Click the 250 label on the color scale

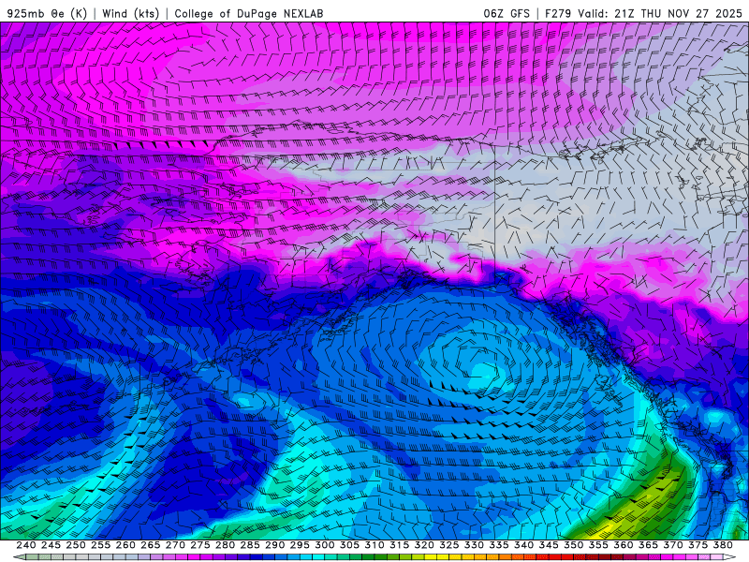[x=76, y=545]
